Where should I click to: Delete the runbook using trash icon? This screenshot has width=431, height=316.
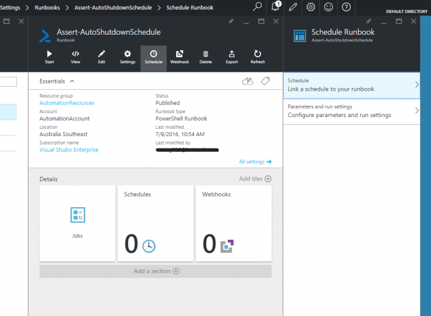205,57
